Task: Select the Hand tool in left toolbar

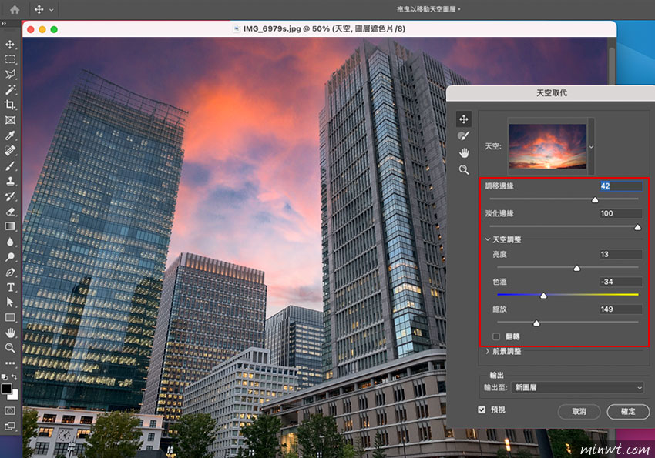Action: click(x=10, y=333)
